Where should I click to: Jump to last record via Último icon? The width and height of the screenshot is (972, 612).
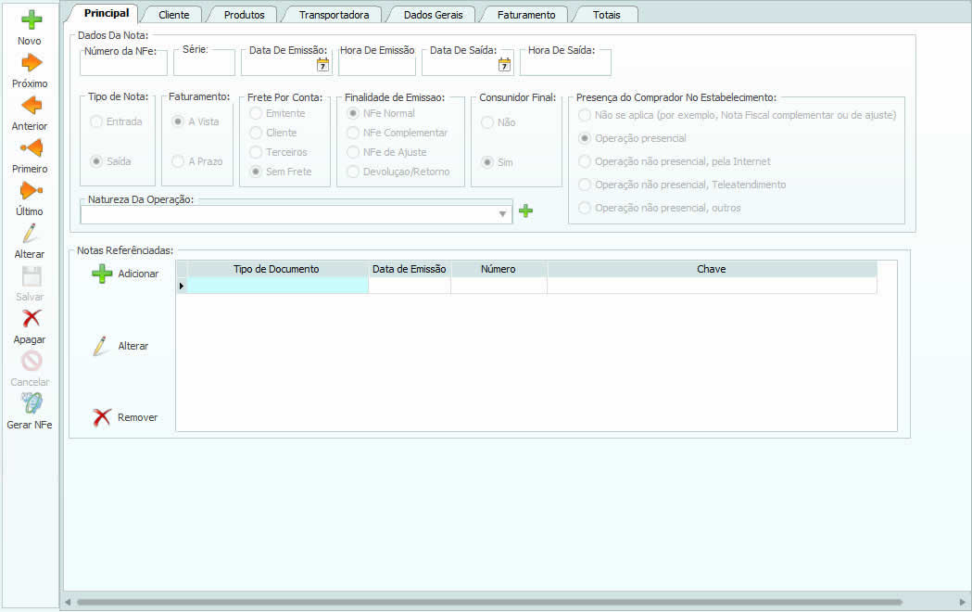point(31,191)
